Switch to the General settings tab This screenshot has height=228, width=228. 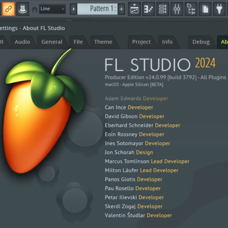(52, 42)
